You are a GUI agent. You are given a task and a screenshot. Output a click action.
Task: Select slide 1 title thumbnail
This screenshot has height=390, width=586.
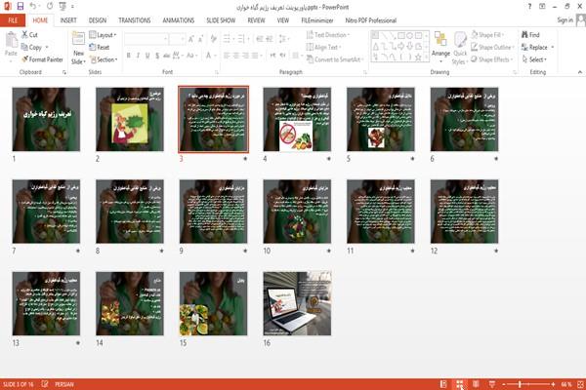46,119
